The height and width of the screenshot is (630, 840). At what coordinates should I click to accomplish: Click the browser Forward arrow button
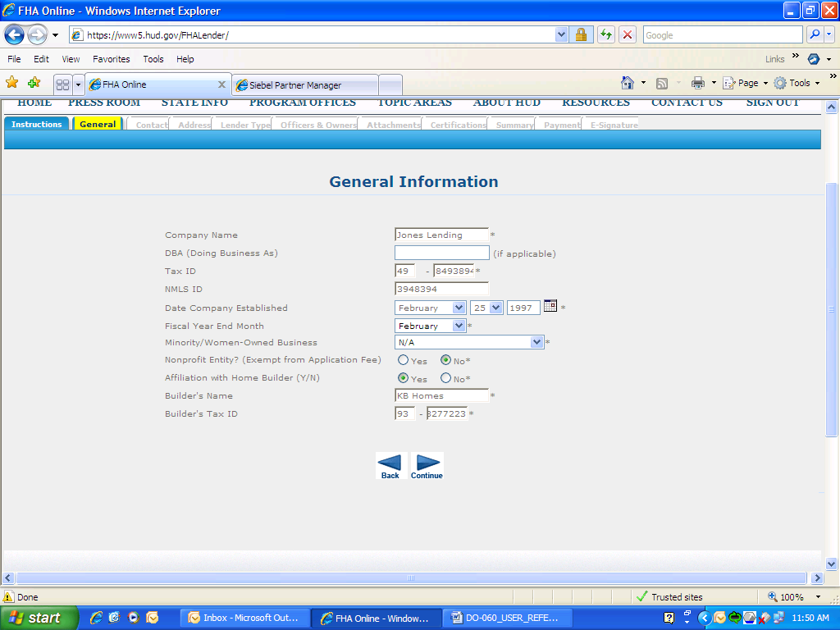(x=36, y=35)
